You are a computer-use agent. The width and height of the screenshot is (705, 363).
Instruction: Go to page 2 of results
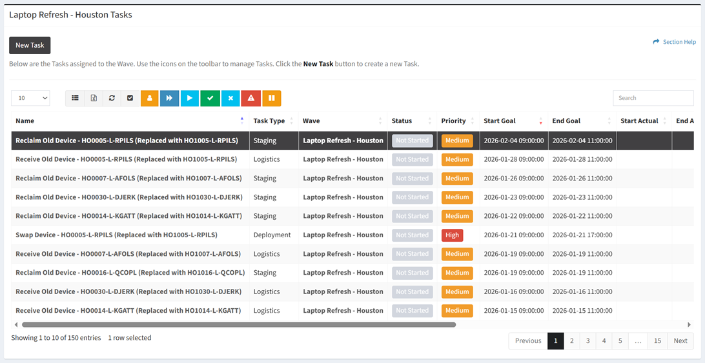pos(571,340)
